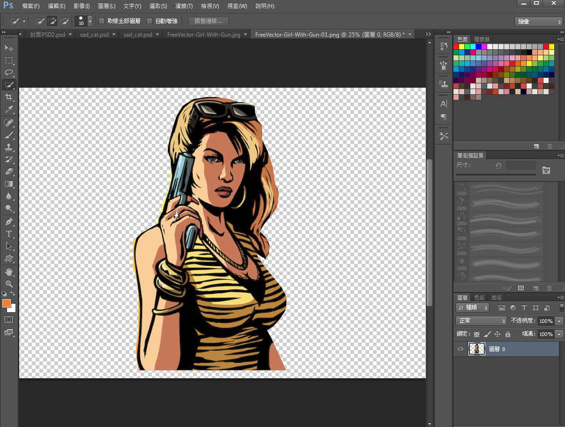Open the 正常 blend mode dropdown
Screen dimensions: 565x427
(481, 321)
